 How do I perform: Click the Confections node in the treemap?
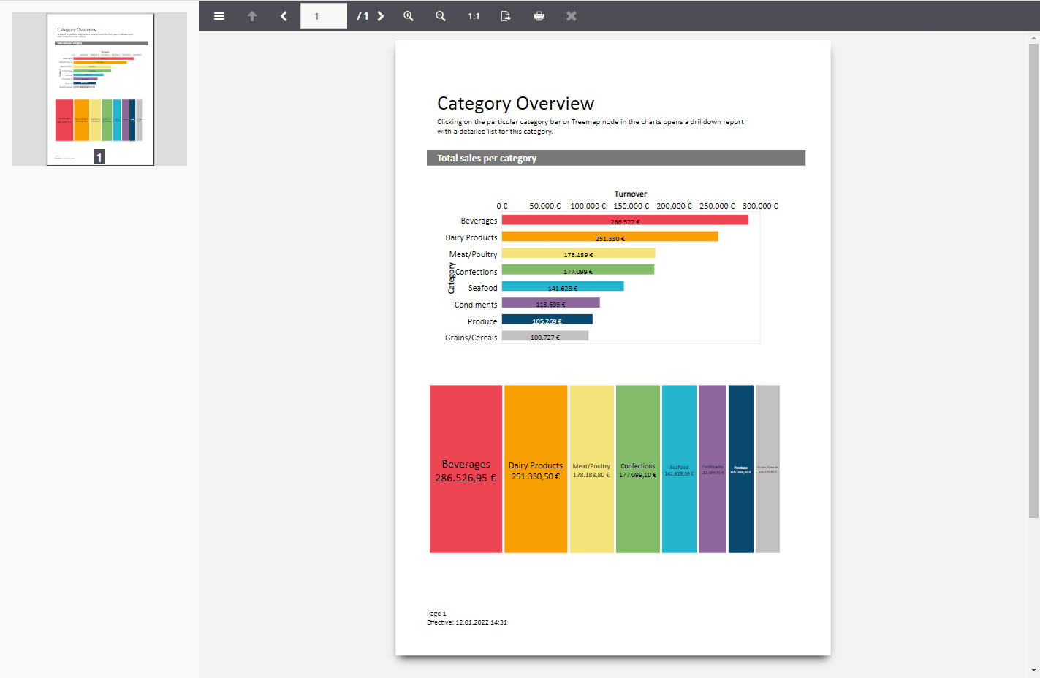[x=638, y=468]
